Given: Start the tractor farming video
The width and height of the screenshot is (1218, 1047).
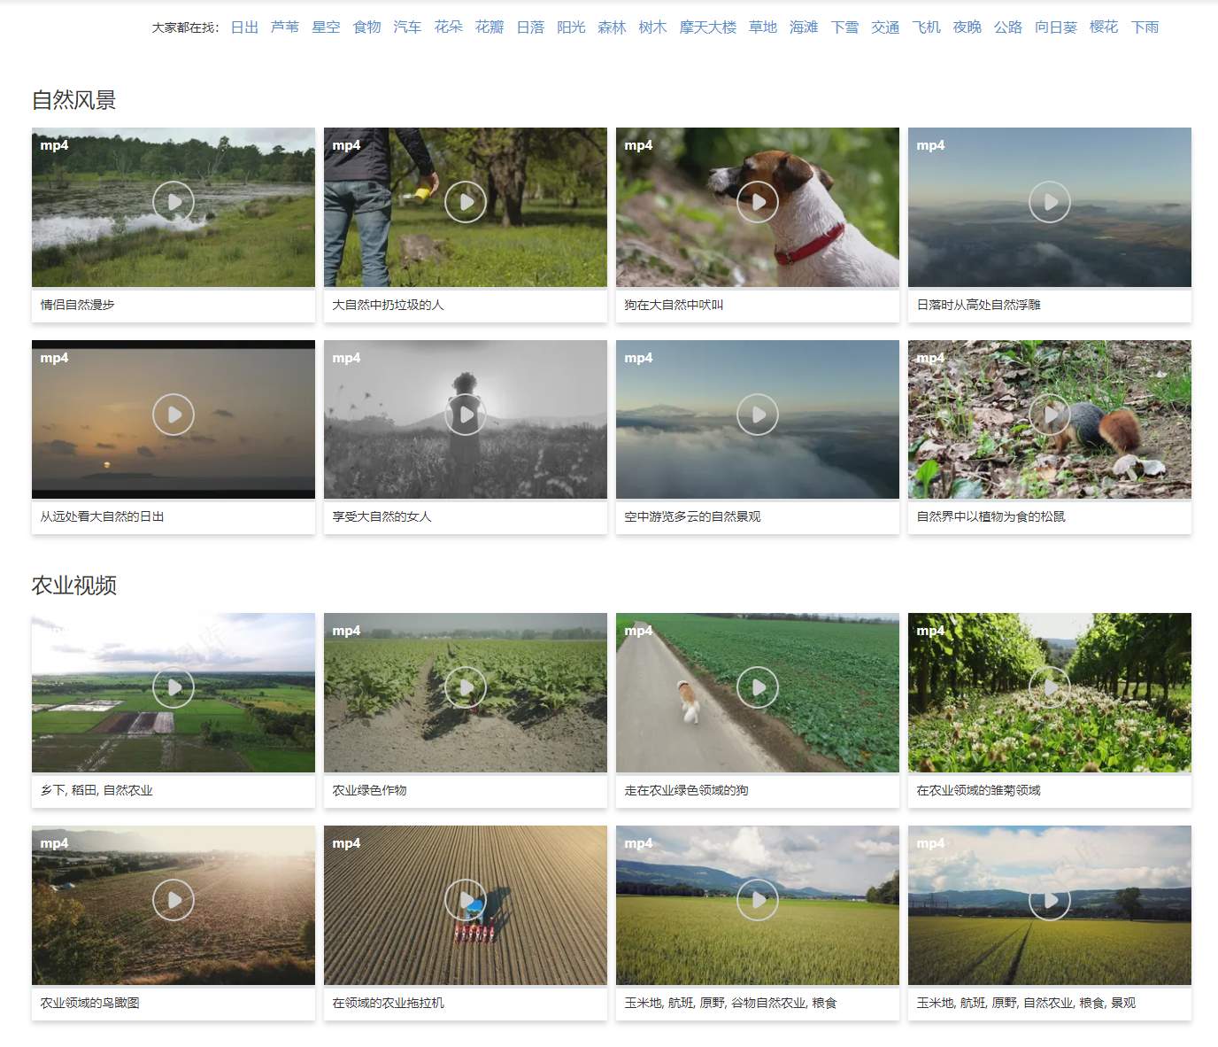Looking at the screenshot, I should click(x=466, y=900).
